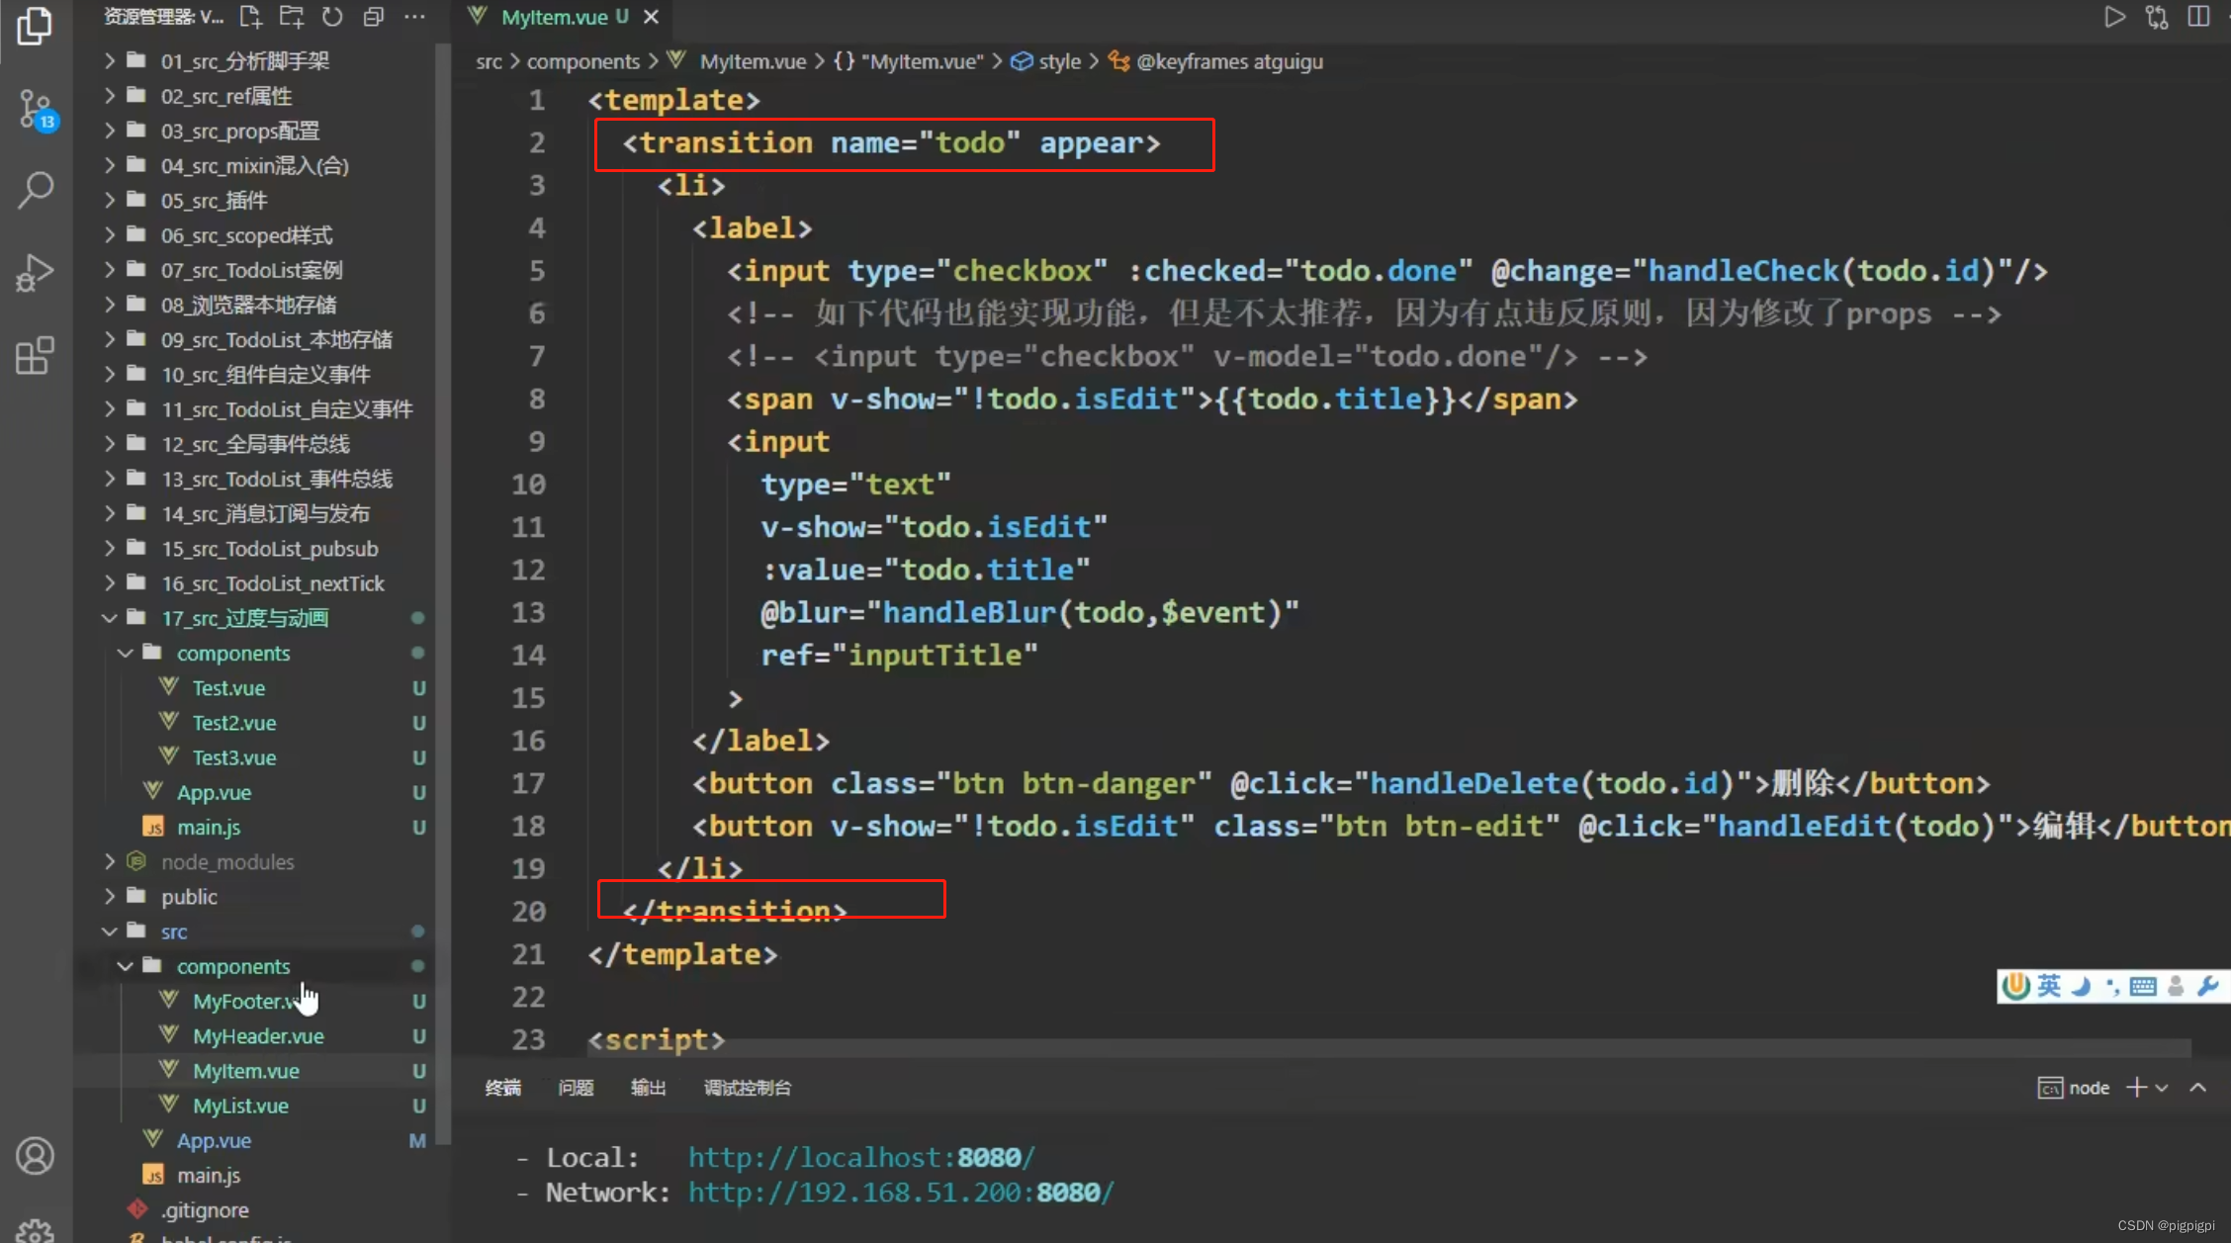
Task: Toggle the input method English/Chinese indicator
Action: coord(2049,986)
